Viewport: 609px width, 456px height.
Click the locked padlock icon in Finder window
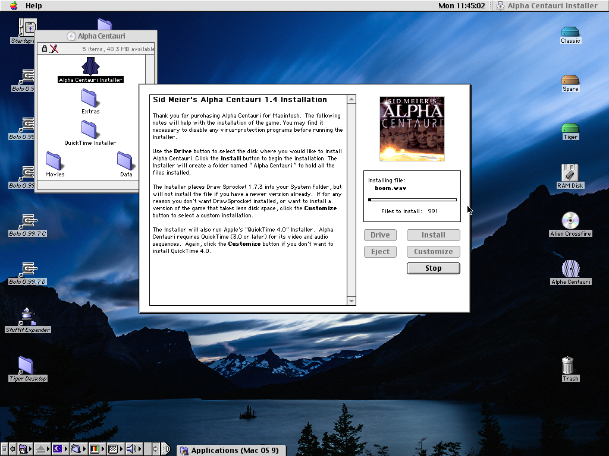(44, 49)
